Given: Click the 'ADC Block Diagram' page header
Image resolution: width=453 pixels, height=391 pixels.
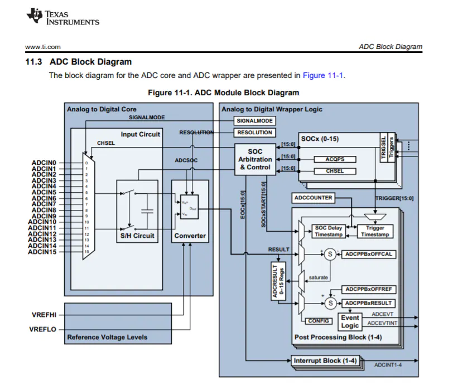Looking at the screenshot, I should tap(391, 47).
